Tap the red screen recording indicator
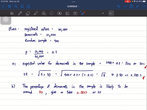This screenshot has height=110, width=147. pyautogui.click(x=127, y=2)
